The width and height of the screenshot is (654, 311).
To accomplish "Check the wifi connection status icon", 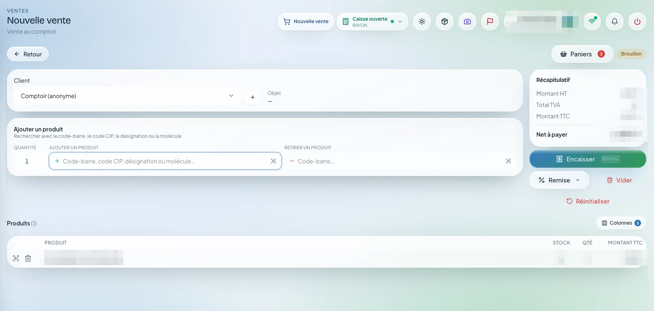I will (592, 21).
